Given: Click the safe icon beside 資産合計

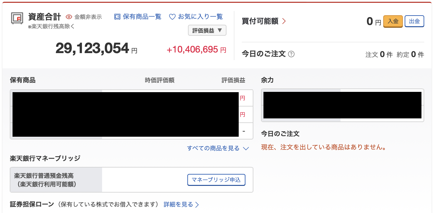Looking at the screenshot, I should (17, 18).
